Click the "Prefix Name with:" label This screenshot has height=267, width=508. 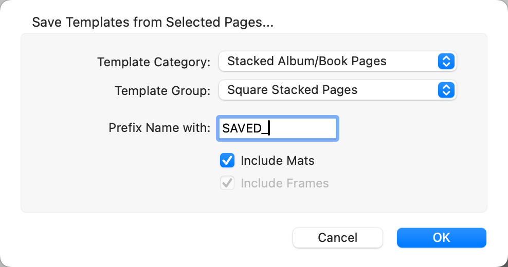(159, 128)
